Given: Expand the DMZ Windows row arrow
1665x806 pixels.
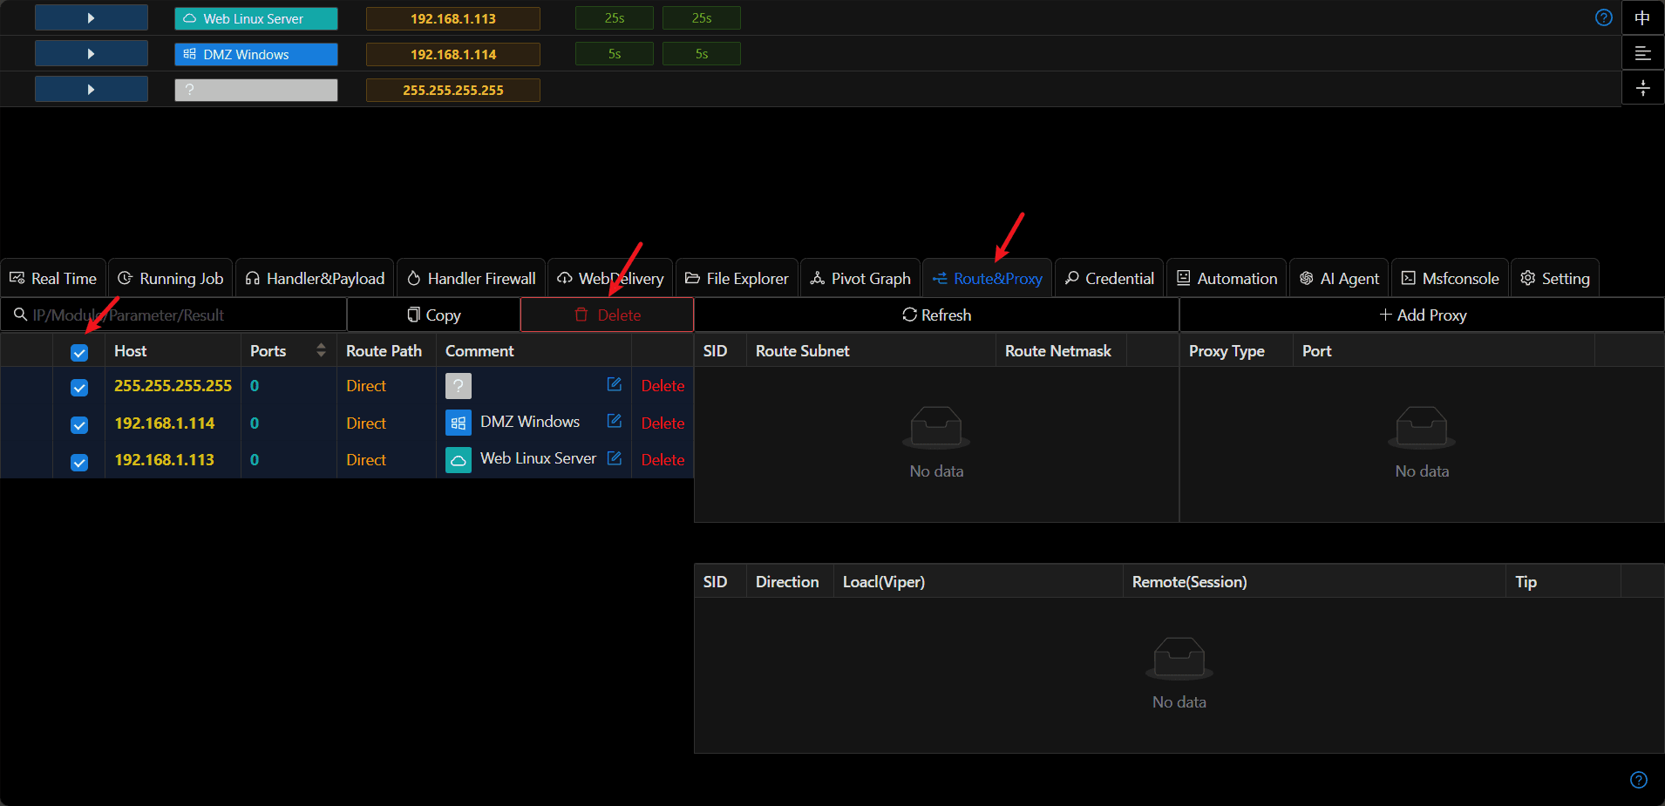Looking at the screenshot, I should (x=91, y=53).
